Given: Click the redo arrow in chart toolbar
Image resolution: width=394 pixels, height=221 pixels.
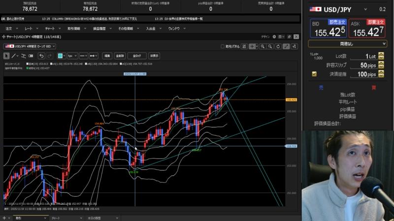Looking at the screenshot, I should pyautogui.click(x=49, y=55).
